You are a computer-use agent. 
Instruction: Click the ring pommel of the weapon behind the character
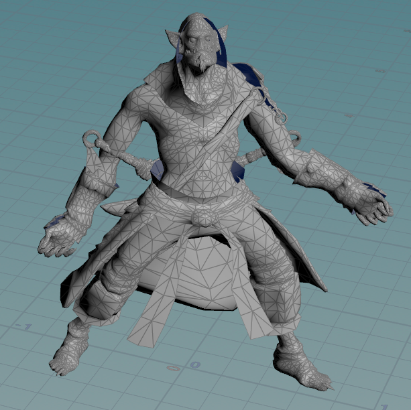tap(92, 138)
